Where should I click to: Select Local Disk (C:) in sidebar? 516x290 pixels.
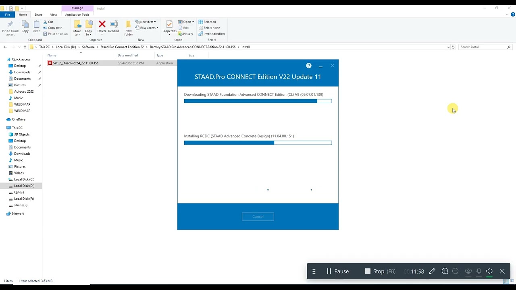24,180
